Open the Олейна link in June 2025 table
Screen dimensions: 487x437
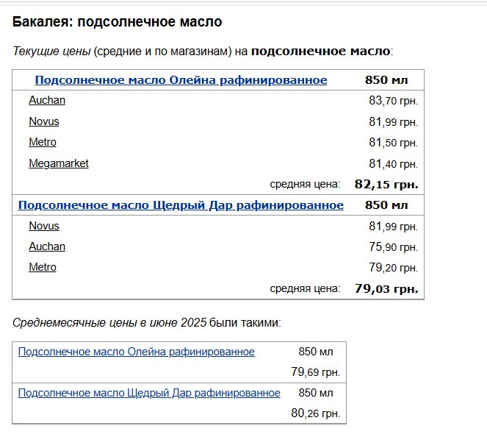[x=136, y=352]
